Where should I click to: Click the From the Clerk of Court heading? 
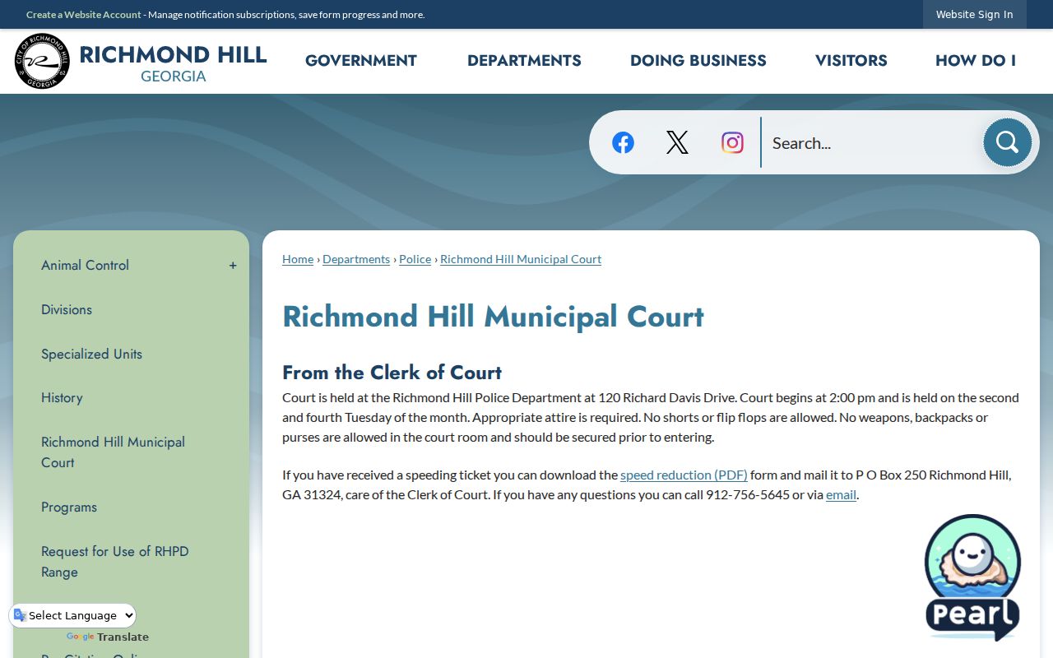click(392, 373)
